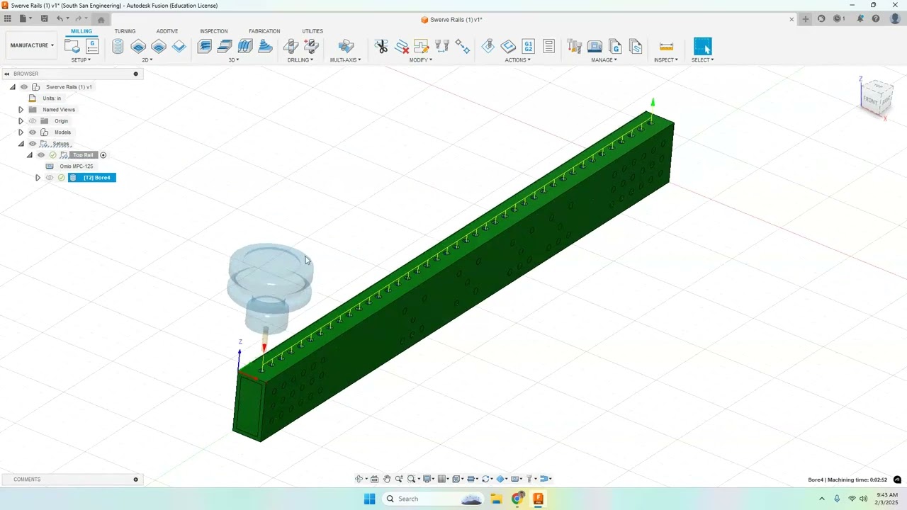Click the ViewCube in the corner
This screenshot has width=907, height=510.
coord(877,98)
